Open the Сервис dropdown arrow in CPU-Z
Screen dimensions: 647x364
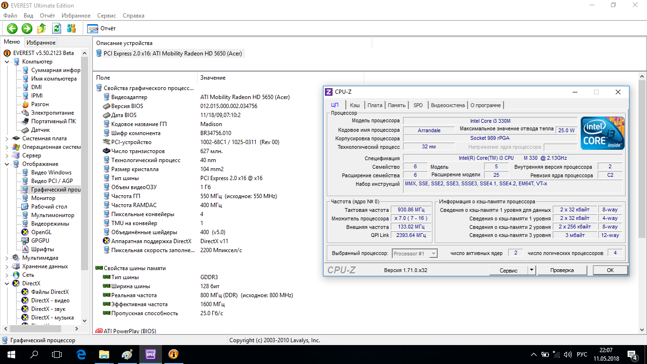(x=531, y=270)
